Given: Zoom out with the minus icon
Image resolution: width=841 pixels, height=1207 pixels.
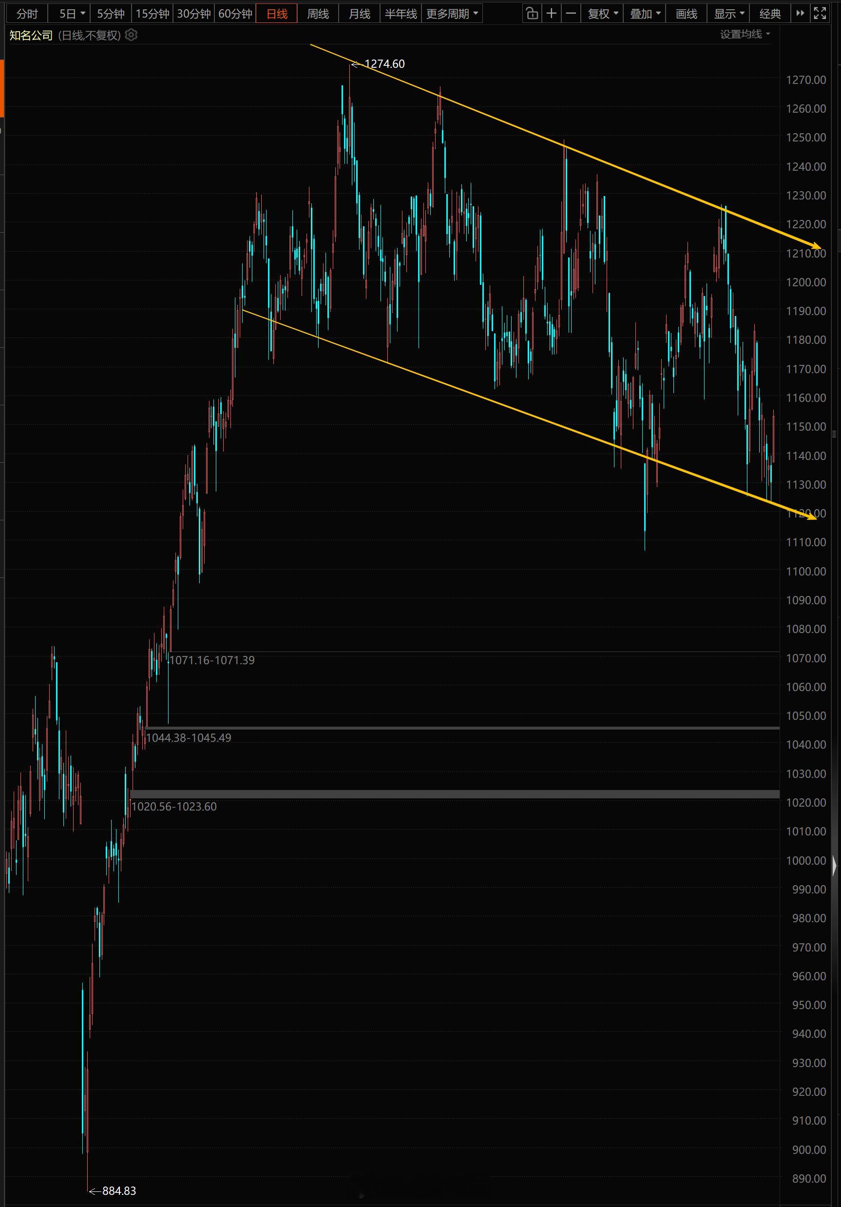Looking at the screenshot, I should 571,14.
